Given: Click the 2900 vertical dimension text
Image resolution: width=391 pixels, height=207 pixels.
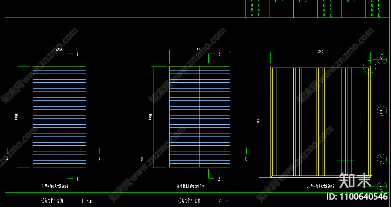Looking at the screenshot, I should (258, 122).
